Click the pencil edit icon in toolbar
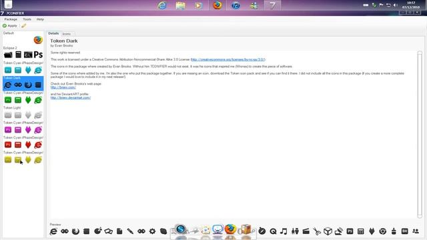 click(24, 25)
